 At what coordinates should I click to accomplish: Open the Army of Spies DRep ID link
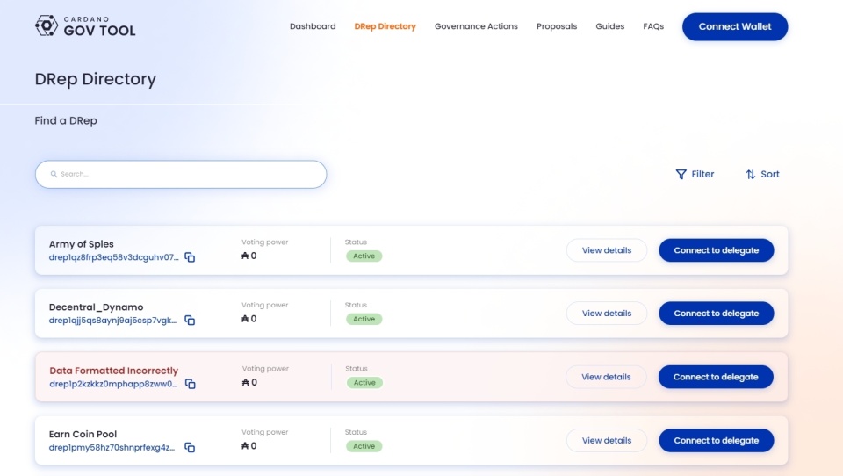(114, 257)
